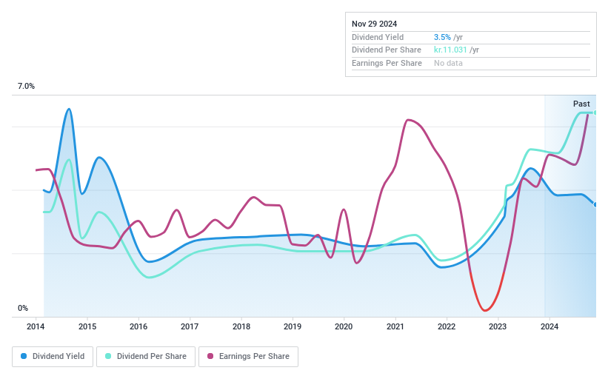The image size is (608, 376).
Task: Click the blue Dividend Yield line endpoint marker
Action: [595, 205]
